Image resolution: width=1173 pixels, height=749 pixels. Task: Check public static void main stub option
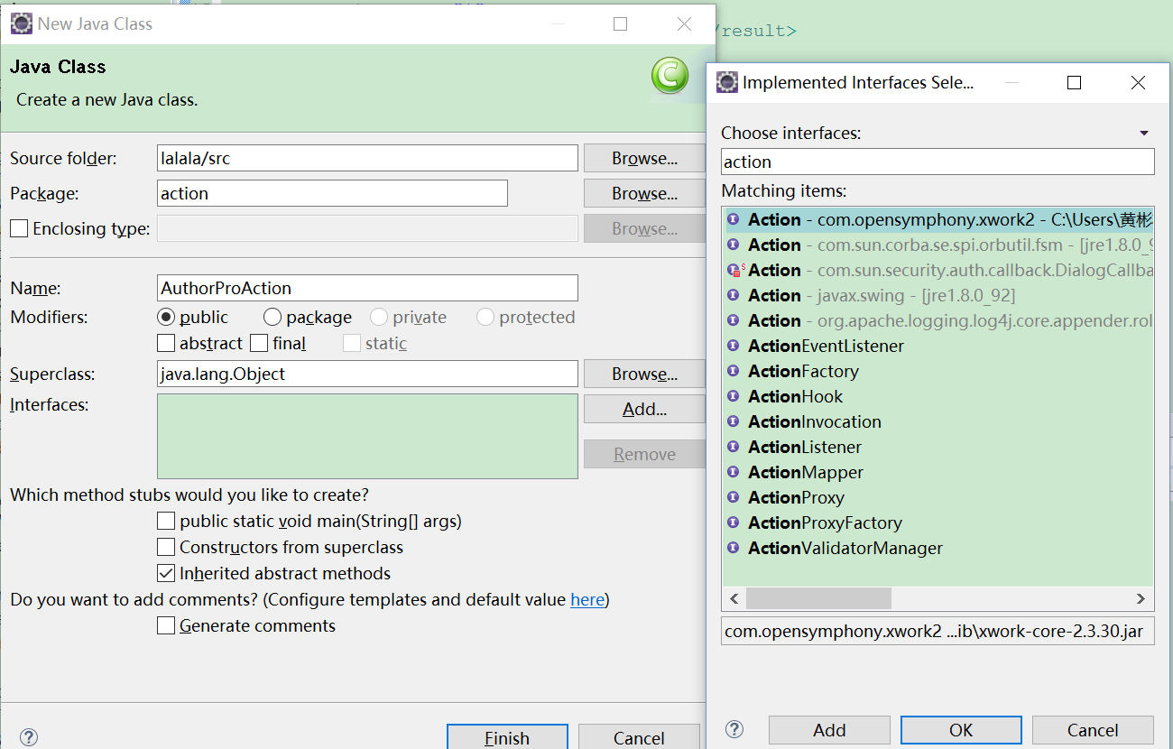(x=166, y=521)
